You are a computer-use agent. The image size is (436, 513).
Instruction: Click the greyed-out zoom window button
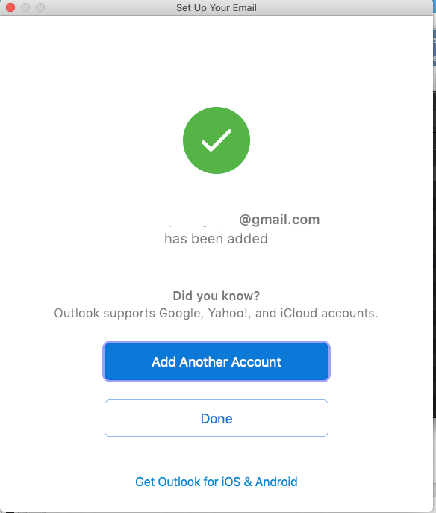click(x=40, y=7)
